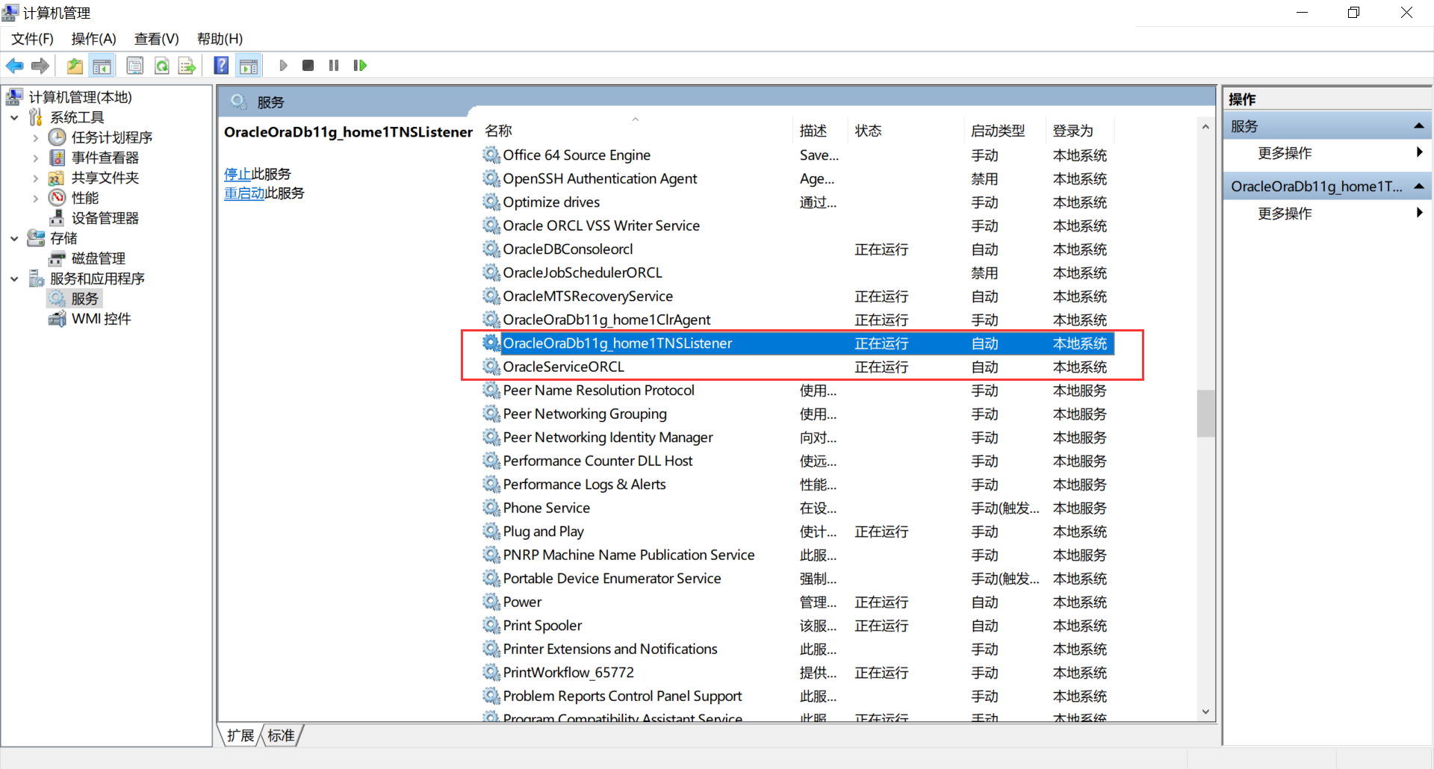Select OracleServiceORCL service row
The image size is (1434, 769).
click(798, 367)
